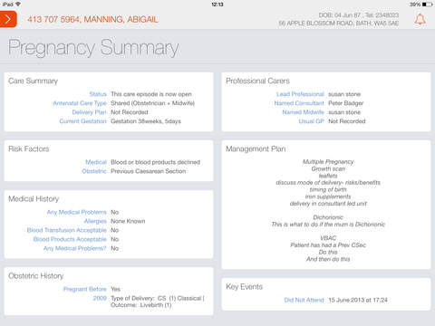Select the Allergies field label
This screenshot has width=435, height=326.
pos(95,221)
